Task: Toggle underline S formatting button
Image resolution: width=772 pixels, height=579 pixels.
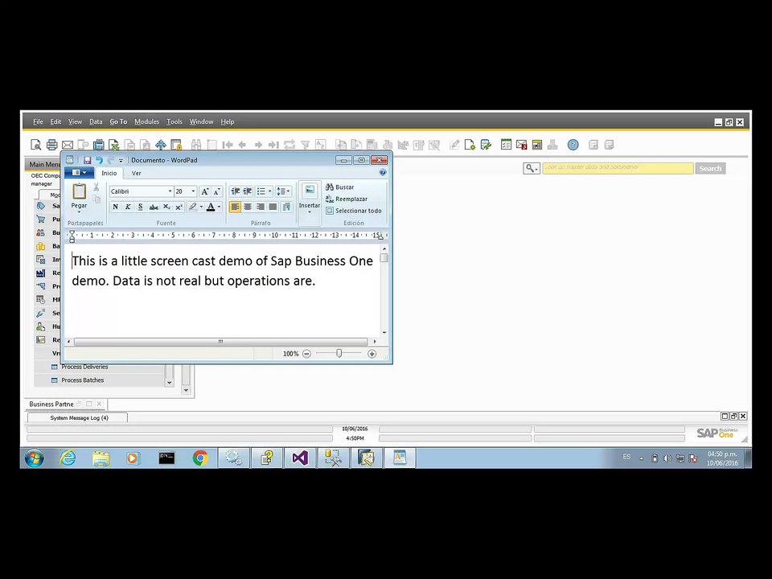Action: coord(140,207)
